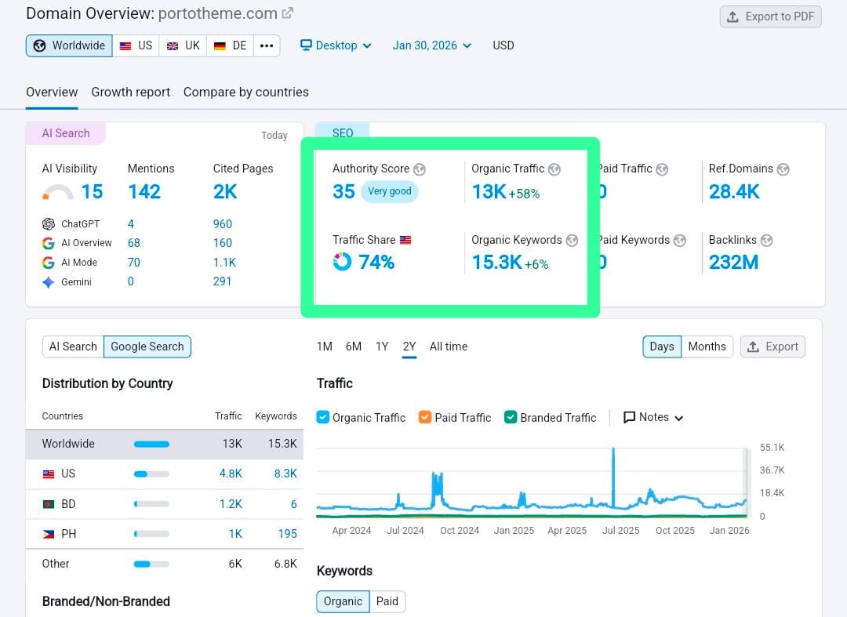Uncheck the Paid Traffic checkbox
Image resolution: width=847 pixels, height=617 pixels.
tap(425, 417)
